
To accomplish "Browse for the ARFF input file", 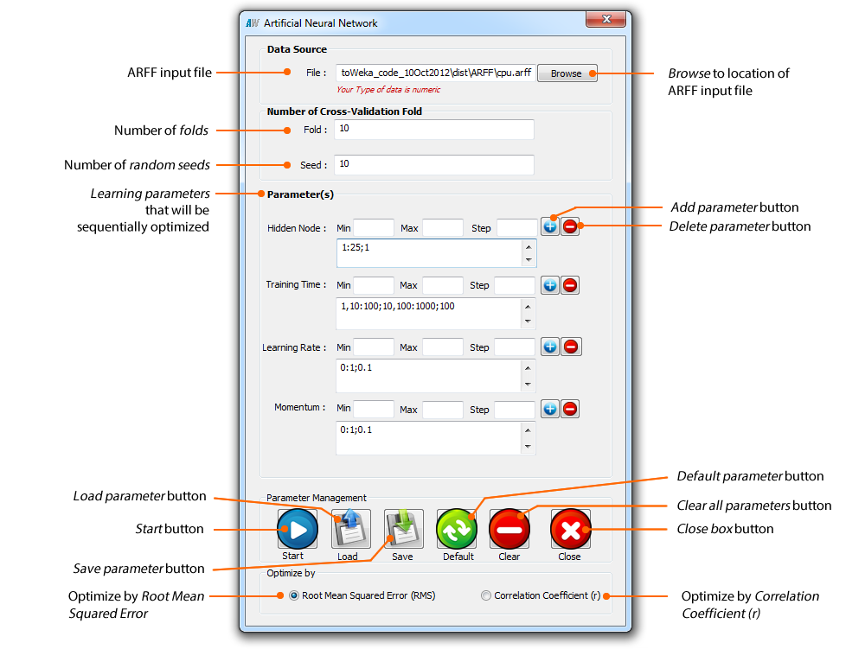I will [567, 73].
